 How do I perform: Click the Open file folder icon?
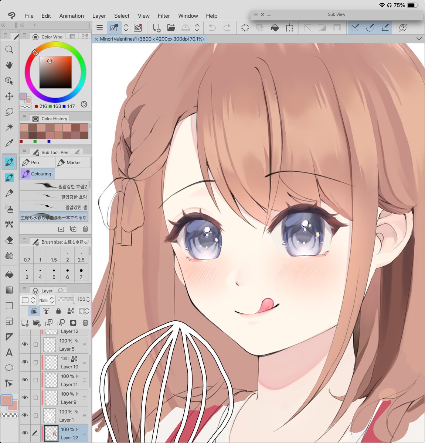coord(171,28)
